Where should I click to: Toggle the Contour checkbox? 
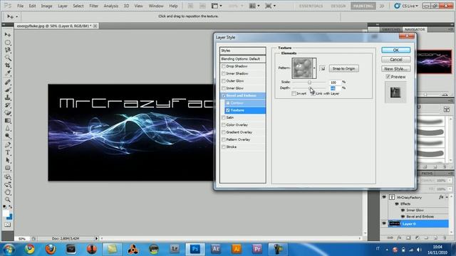tap(228, 103)
